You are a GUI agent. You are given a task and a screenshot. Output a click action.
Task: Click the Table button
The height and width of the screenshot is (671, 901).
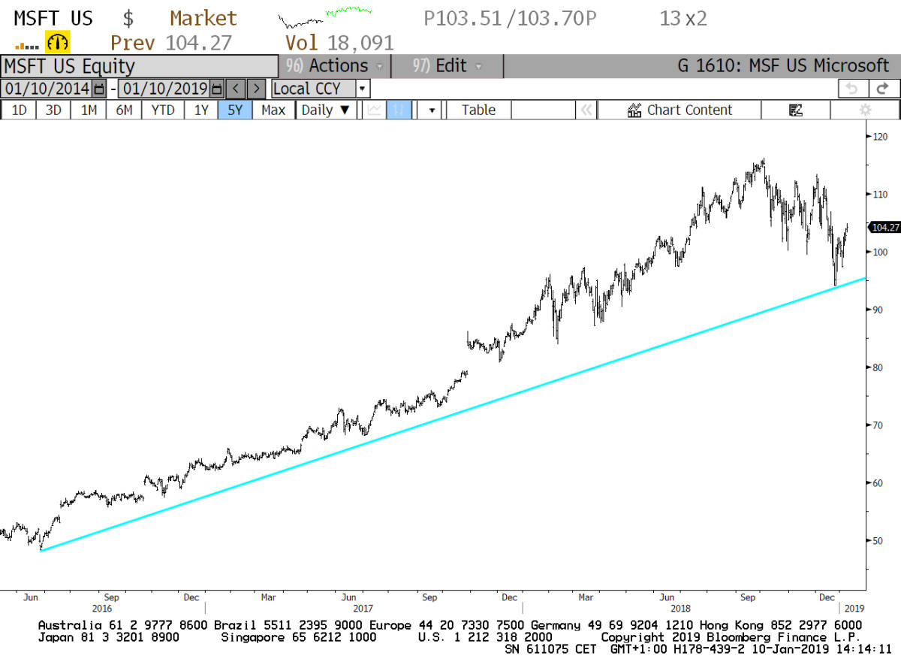coord(478,110)
